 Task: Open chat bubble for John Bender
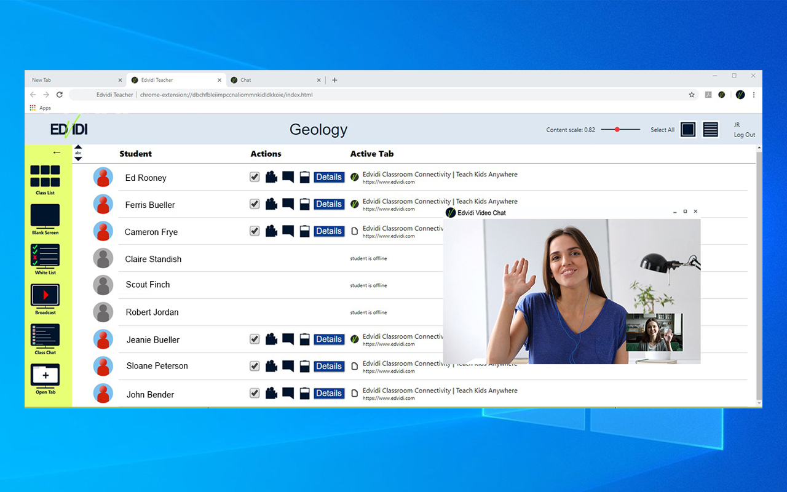[x=288, y=393]
